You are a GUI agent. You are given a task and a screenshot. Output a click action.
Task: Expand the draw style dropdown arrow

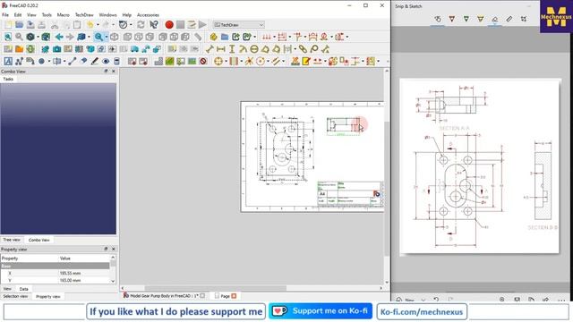click(x=38, y=37)
